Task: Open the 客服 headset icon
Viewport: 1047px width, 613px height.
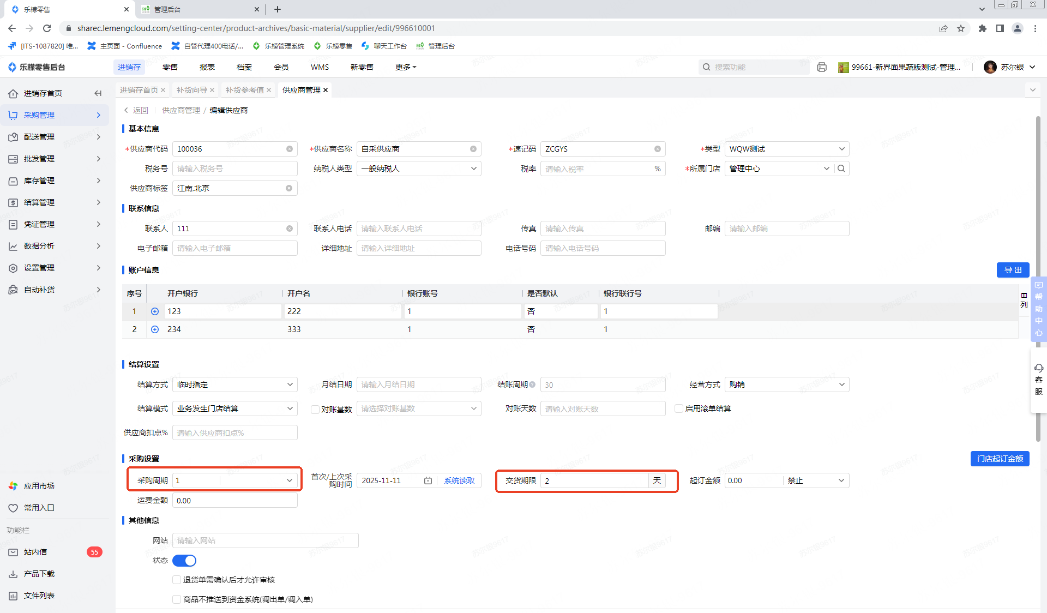Action: 1038,369
